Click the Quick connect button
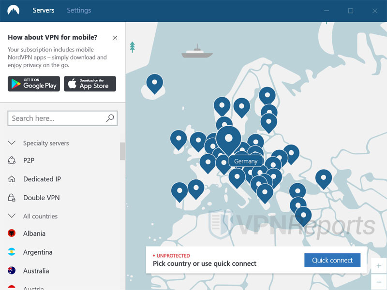 tap(332, 260)
